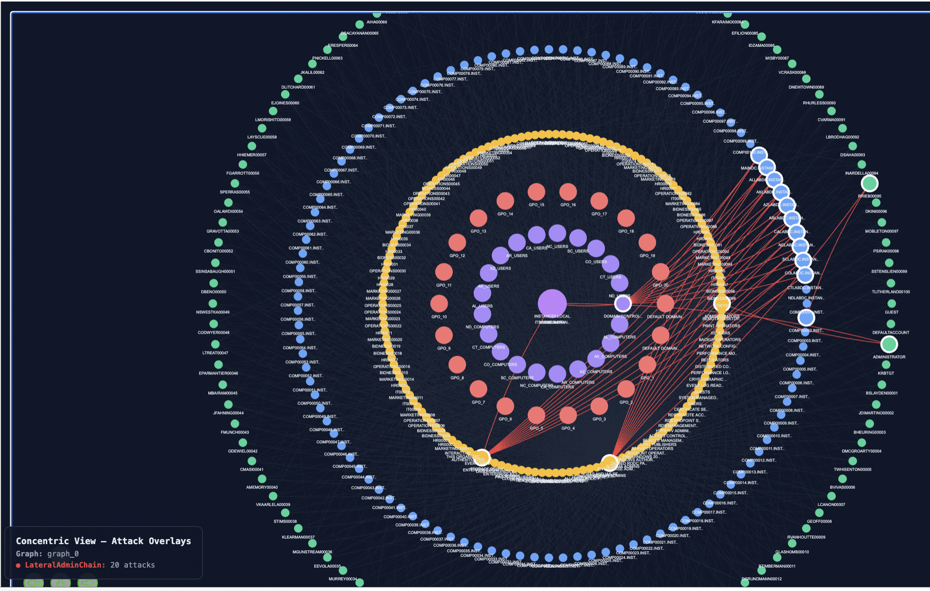Viewport: 930px width, 591px height.
Task: Select the GPO_20 node
Action: (x=661, y=273)
